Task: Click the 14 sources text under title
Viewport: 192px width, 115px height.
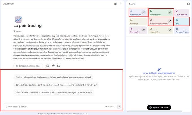Action: (x=17, y=31)
